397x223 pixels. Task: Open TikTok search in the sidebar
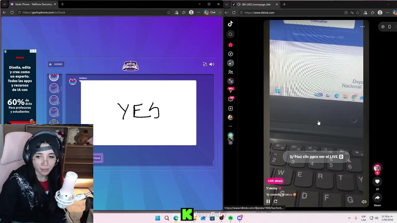(230, 34)
